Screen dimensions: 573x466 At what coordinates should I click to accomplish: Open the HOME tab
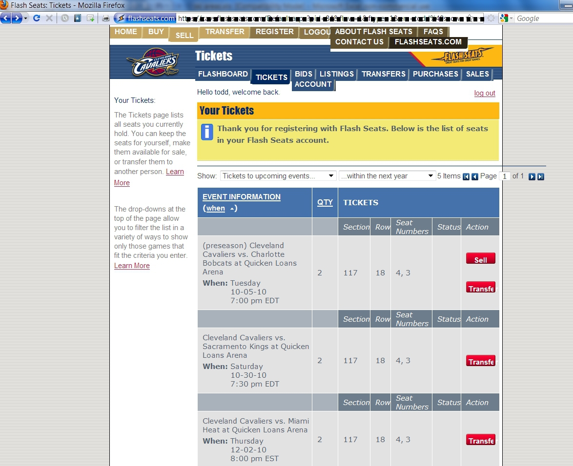[x=126, y=32]
